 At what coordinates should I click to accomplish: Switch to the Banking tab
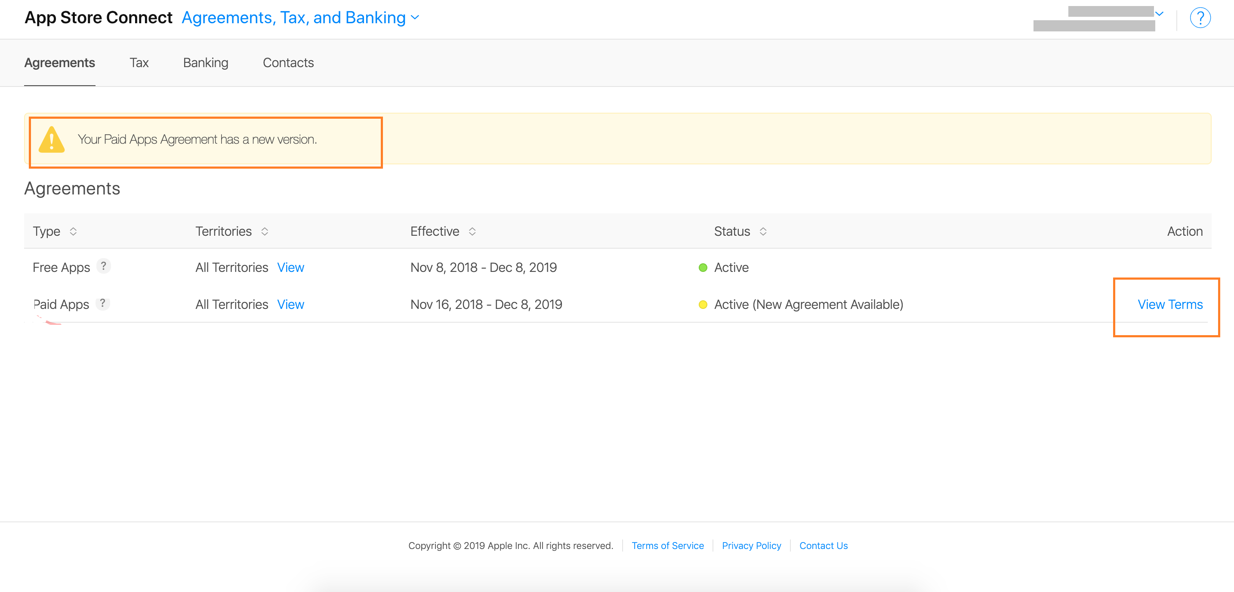click(x=206, y=63)
